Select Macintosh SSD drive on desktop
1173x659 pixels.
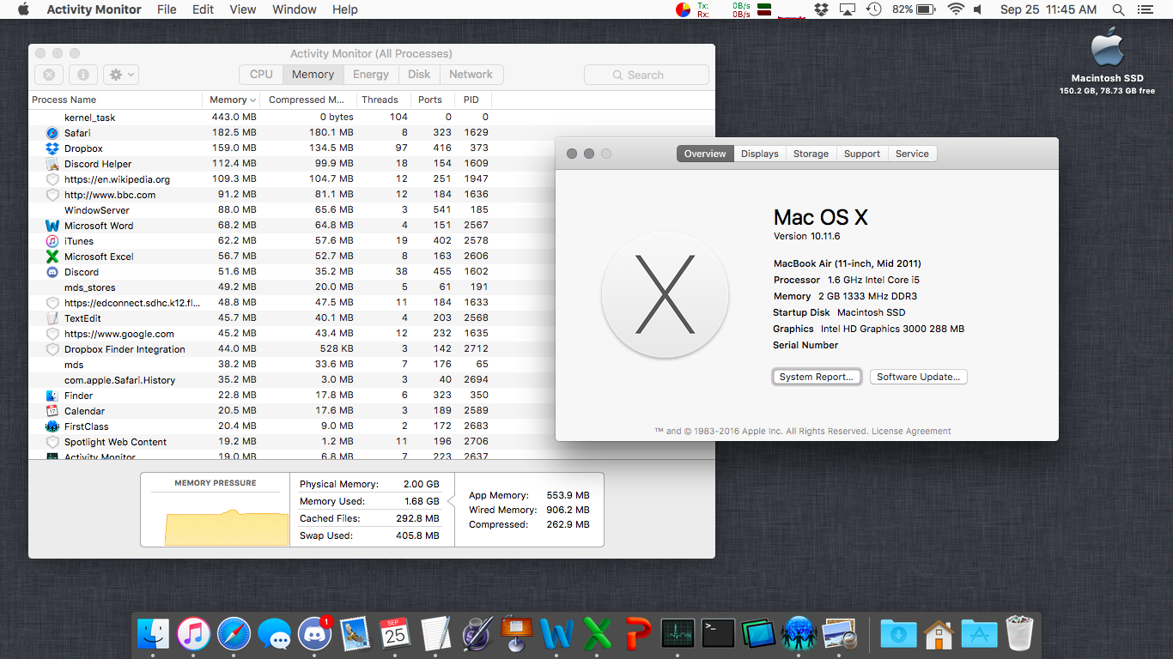(1107, 58)
